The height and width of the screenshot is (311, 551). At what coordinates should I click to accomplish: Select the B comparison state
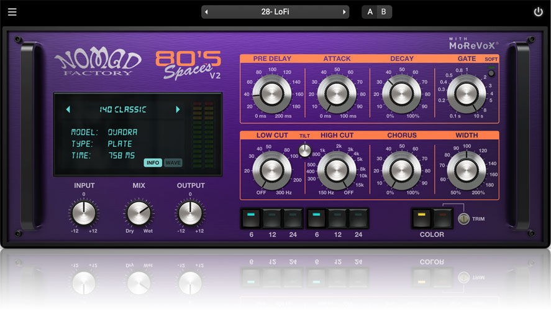384,12
